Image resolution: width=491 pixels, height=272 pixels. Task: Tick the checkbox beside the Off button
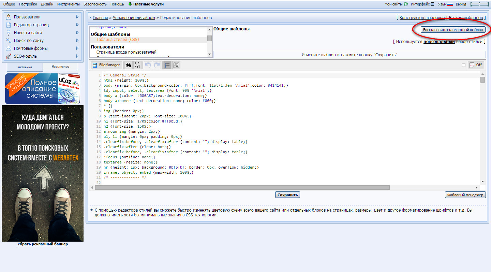coord(464,65)
